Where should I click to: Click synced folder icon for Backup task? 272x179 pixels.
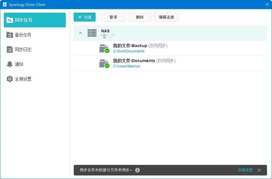pos(104,49)
